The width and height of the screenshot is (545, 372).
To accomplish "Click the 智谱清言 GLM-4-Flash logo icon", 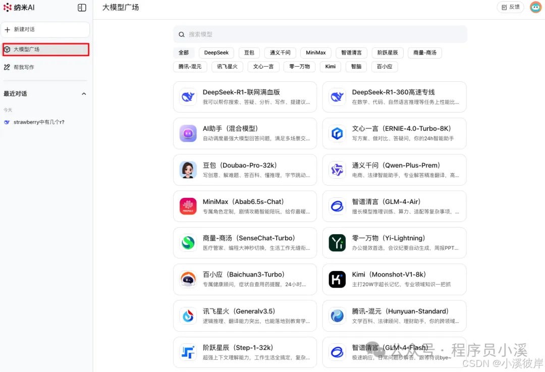I will [337, 352].
